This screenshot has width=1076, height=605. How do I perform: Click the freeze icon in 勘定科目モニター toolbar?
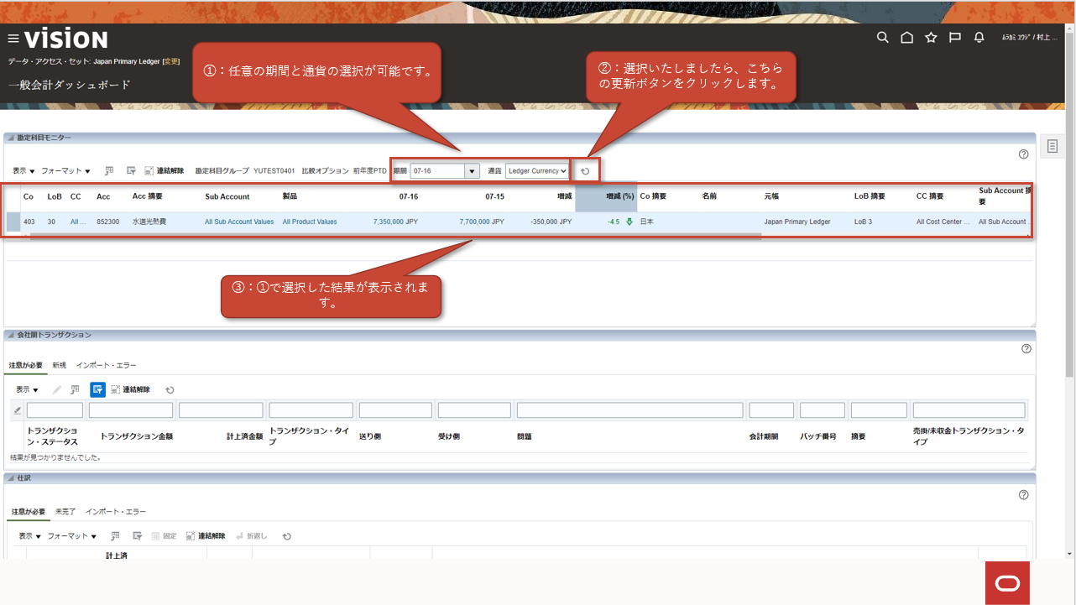(109, 171)
